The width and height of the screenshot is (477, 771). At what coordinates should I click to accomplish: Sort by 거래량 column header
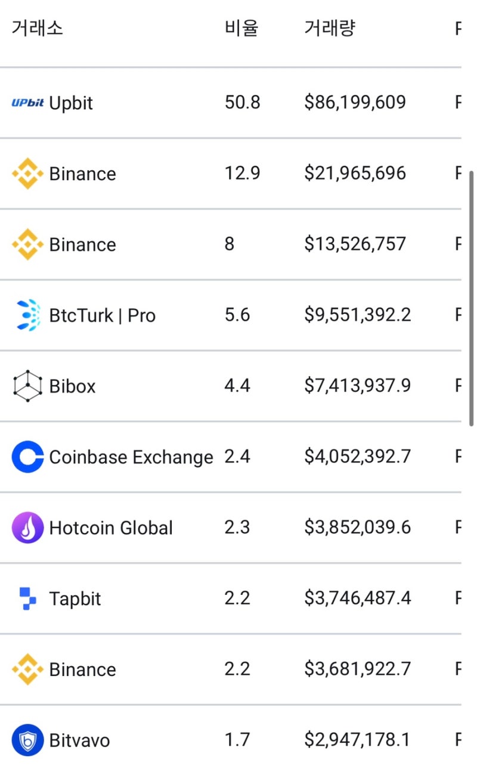[x=330, y=28]
